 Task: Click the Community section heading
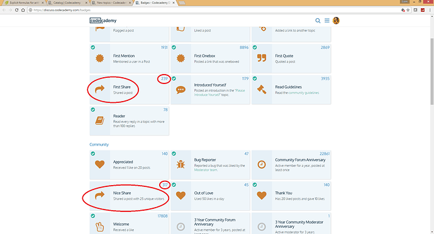click(x=99, y=144)
